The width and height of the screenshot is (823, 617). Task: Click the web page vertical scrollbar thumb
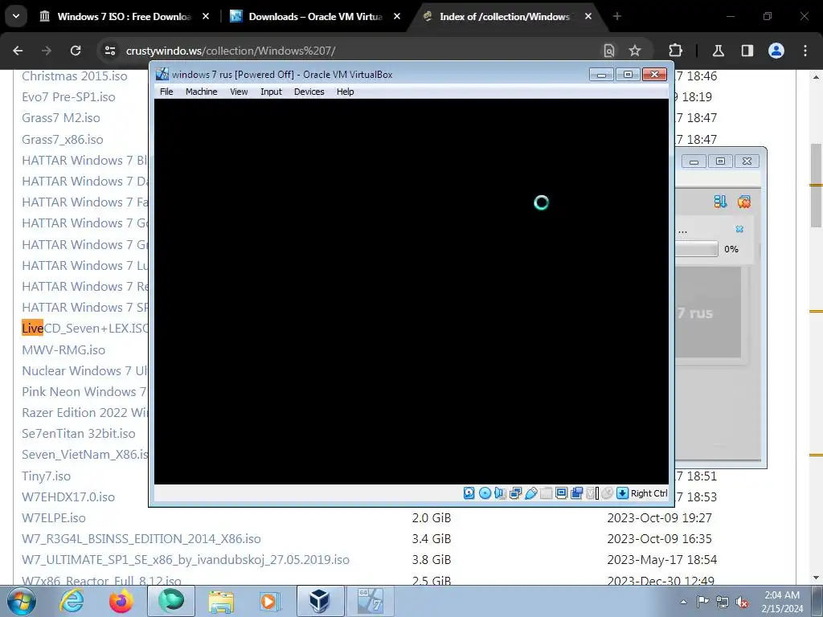pos(817,186)
